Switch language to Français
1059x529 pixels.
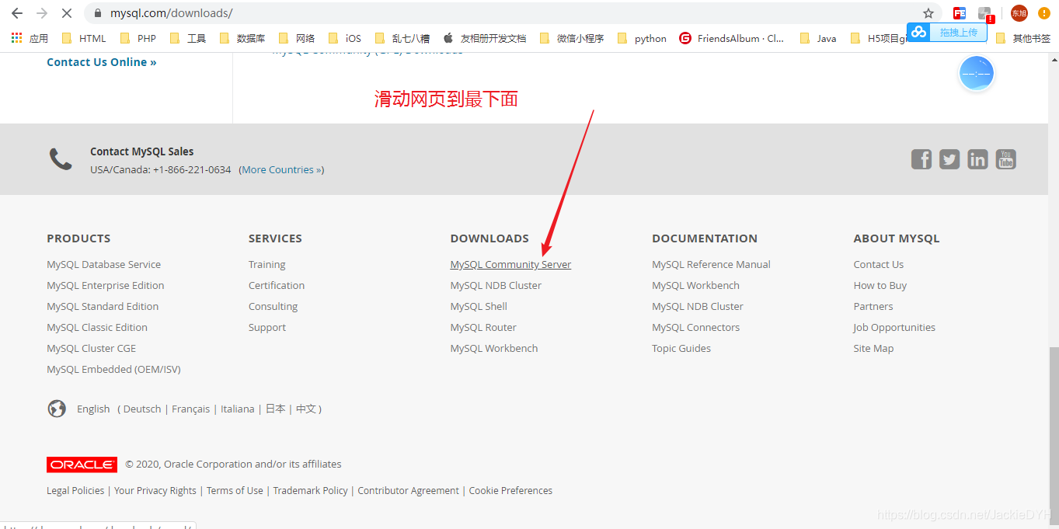[191, 409]
